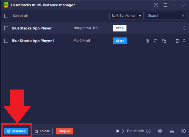This screenshot has width=189, height=137.
Task: Create desktop shortcut for BlueStacks App Player 1
Action: coord(156,41)
